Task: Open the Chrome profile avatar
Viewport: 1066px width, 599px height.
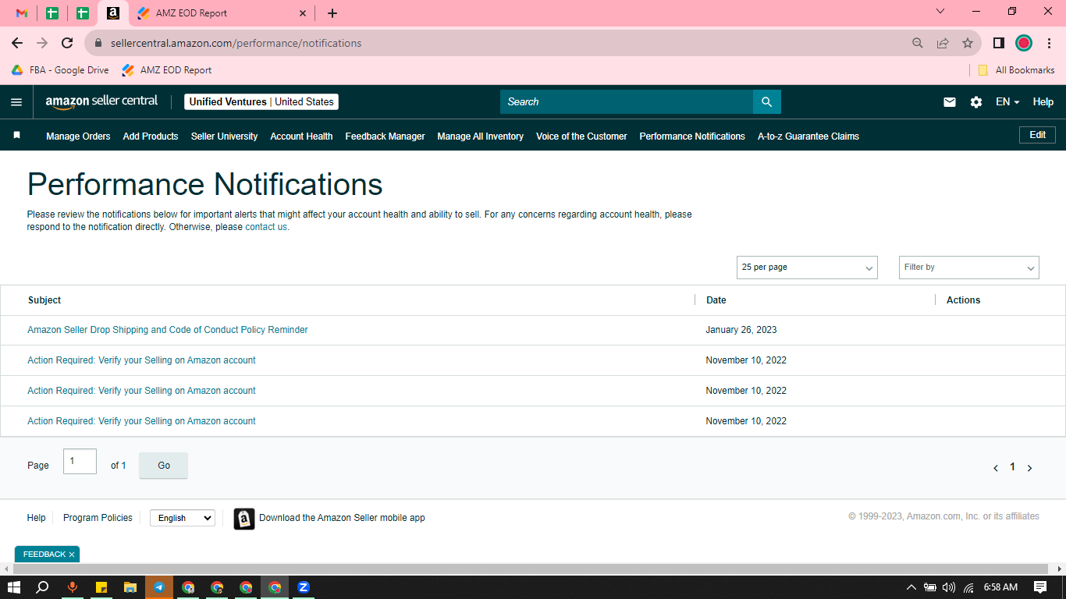Action: click(x=1024, y=43)
